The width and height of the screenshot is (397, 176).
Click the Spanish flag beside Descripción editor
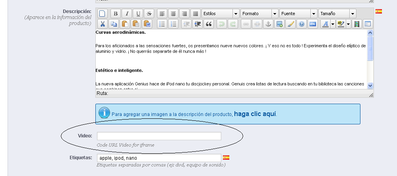click(x=378, y=12)
